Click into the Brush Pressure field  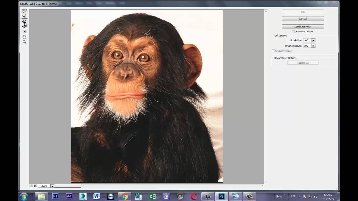click(307, 46)
